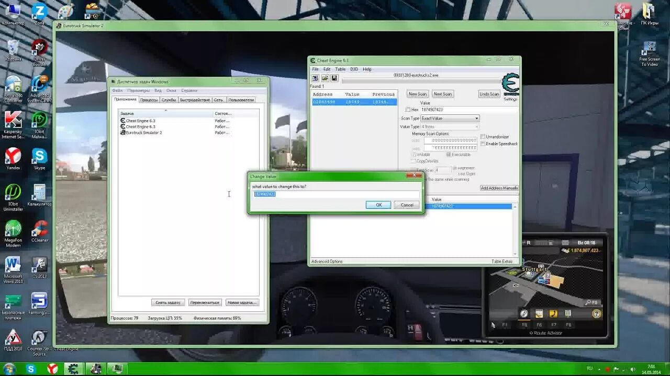
Task: Launch Advanced SystemCare shortcut
Action: [x=39, y=89]
